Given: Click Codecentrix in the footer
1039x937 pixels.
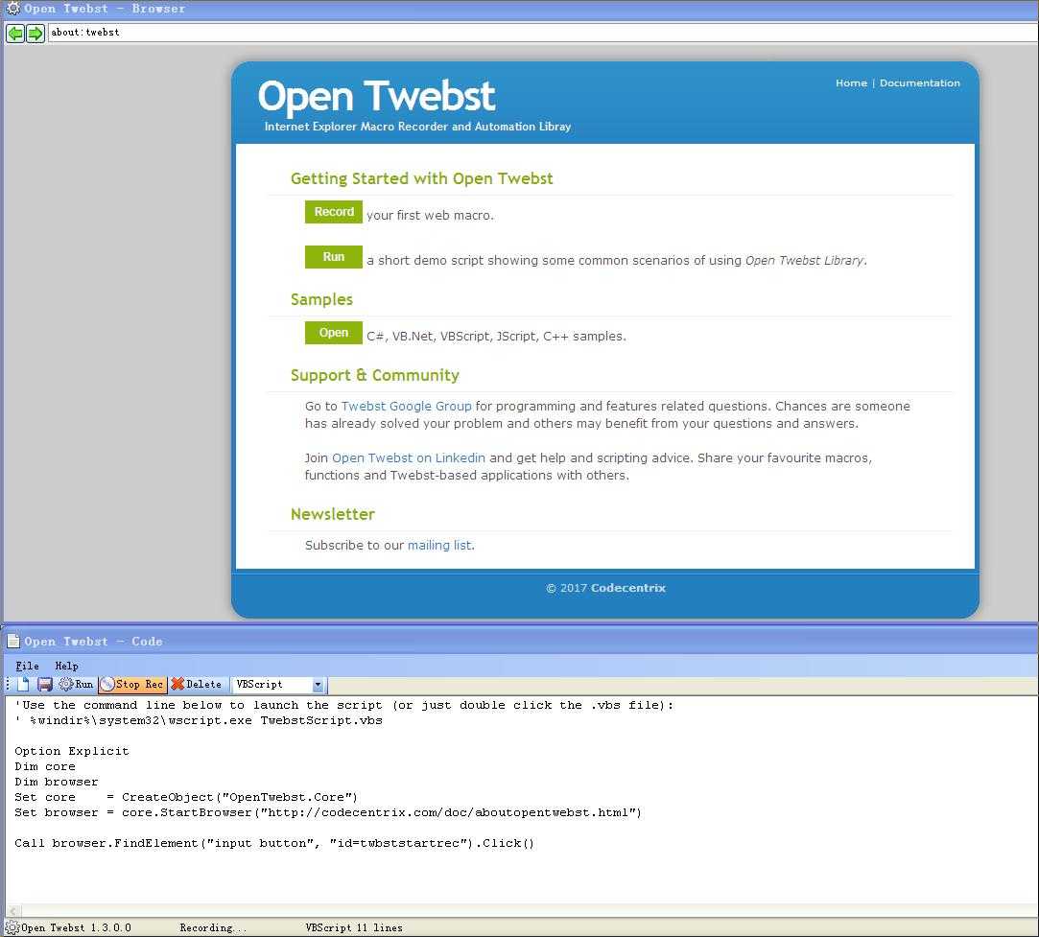Looking at the screenshot, I should pyautogui.click(x=627, y=588).
